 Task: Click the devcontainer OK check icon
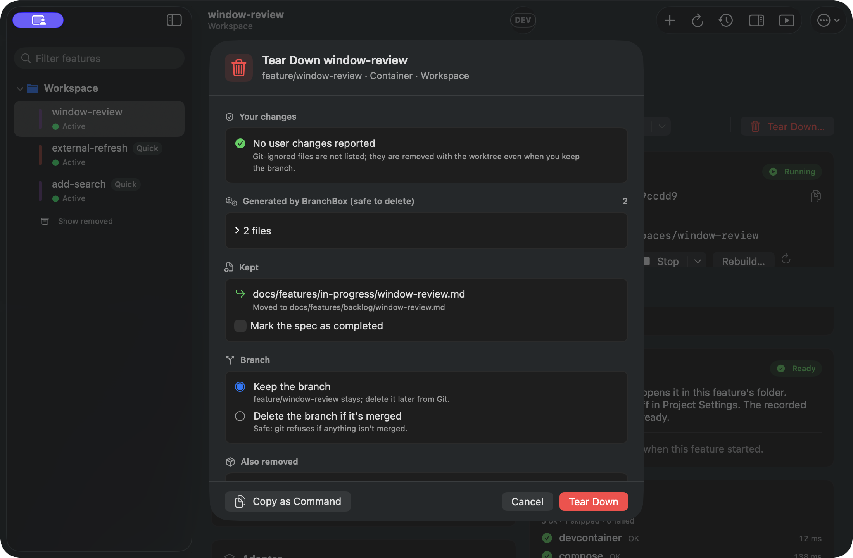[547, 538]
